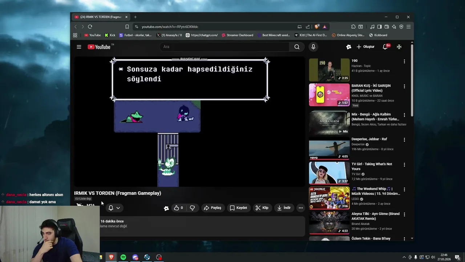Play the Deeperise Raf video thumbnail
This screenshot has width=465, height=262.
(x=329, y=148)
